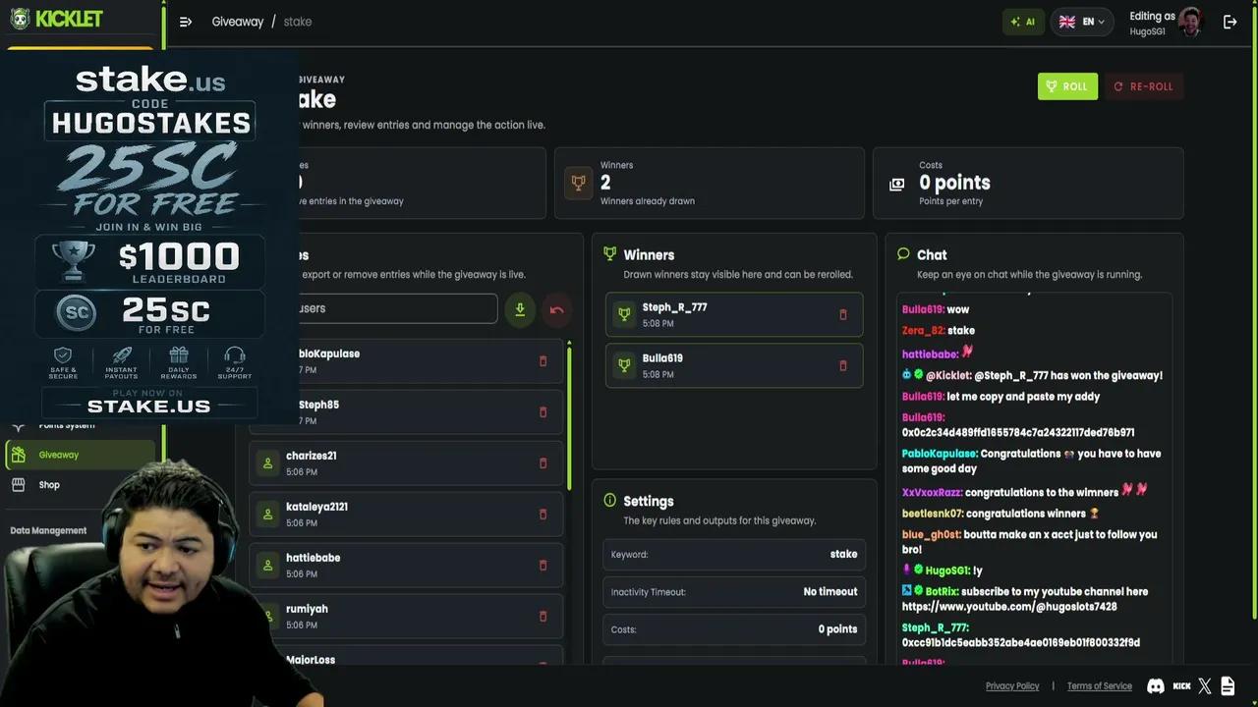
Task: Click "BotRix" username in chat
Action: 942,592
